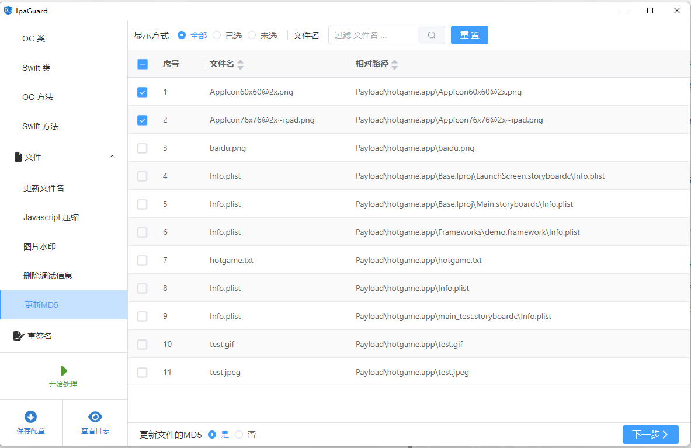Click the save configuration download icon
Image resolution: width=691 pixels, height=448 pixels.
(30, 416)
